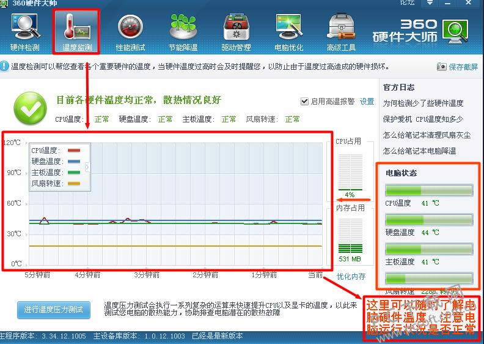
Task: Click the 120℃ axis label
Action: coord(12,143)
